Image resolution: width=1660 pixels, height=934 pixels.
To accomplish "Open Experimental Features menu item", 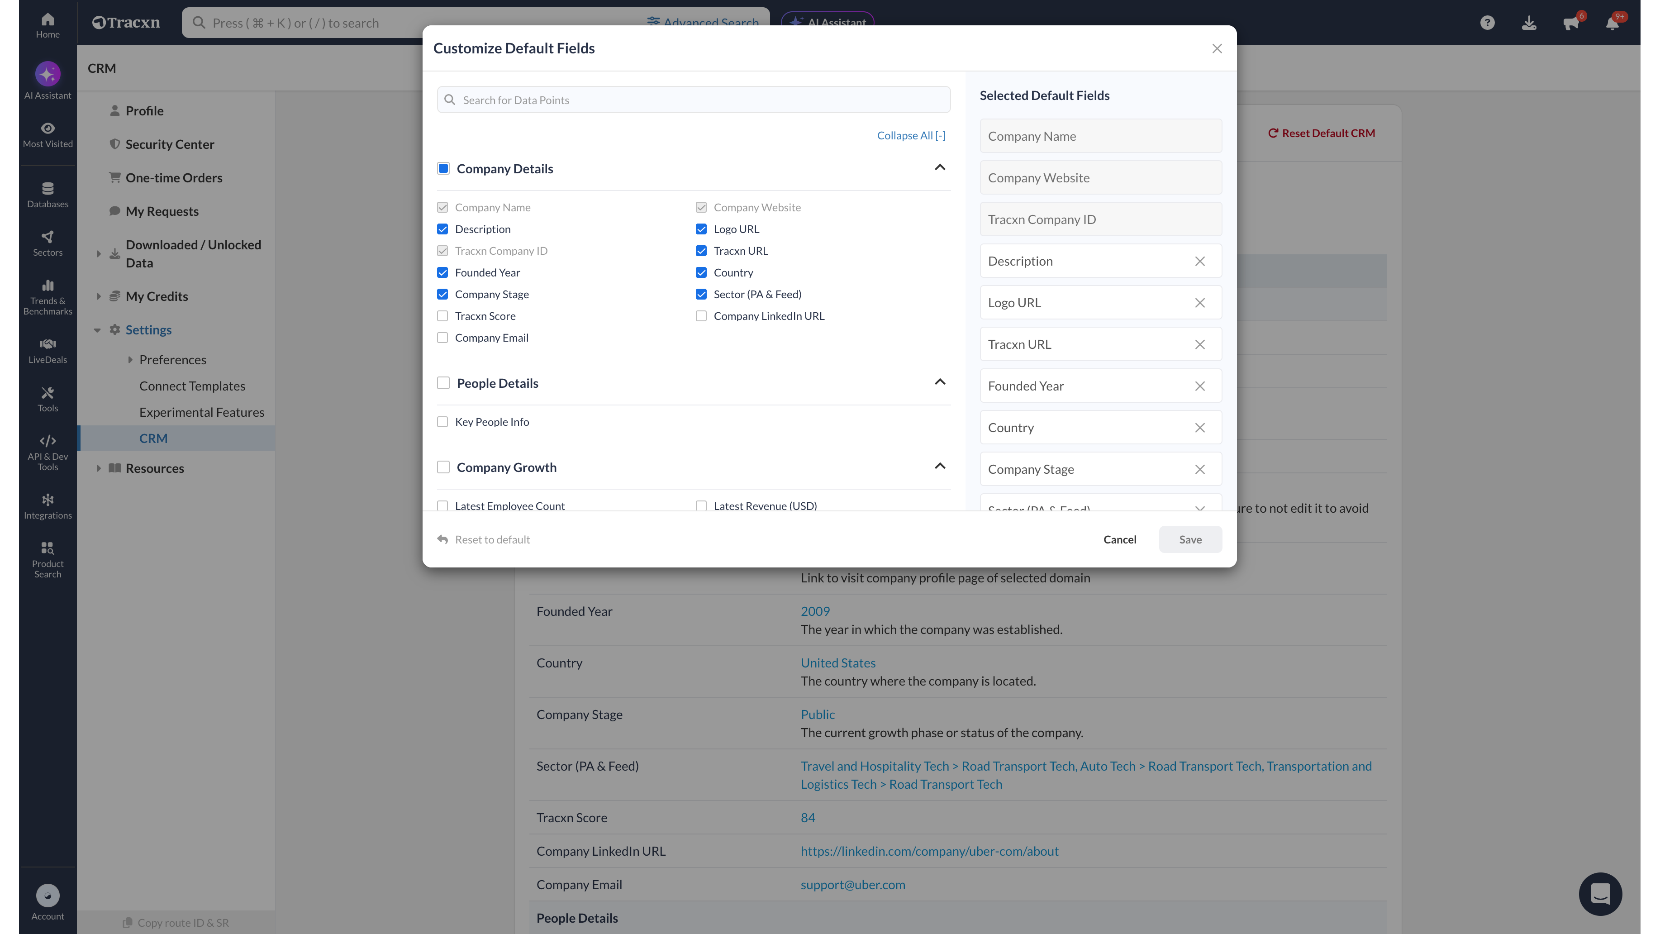I will pyautogui.click(x=202, y=413).
